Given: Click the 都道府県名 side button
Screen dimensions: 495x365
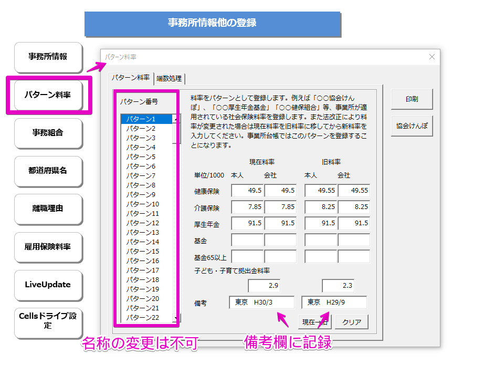Looking at the screenshot, I should (48, 171).
